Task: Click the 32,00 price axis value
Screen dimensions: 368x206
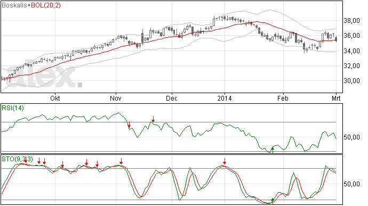Action: click(x=351, y=66)
